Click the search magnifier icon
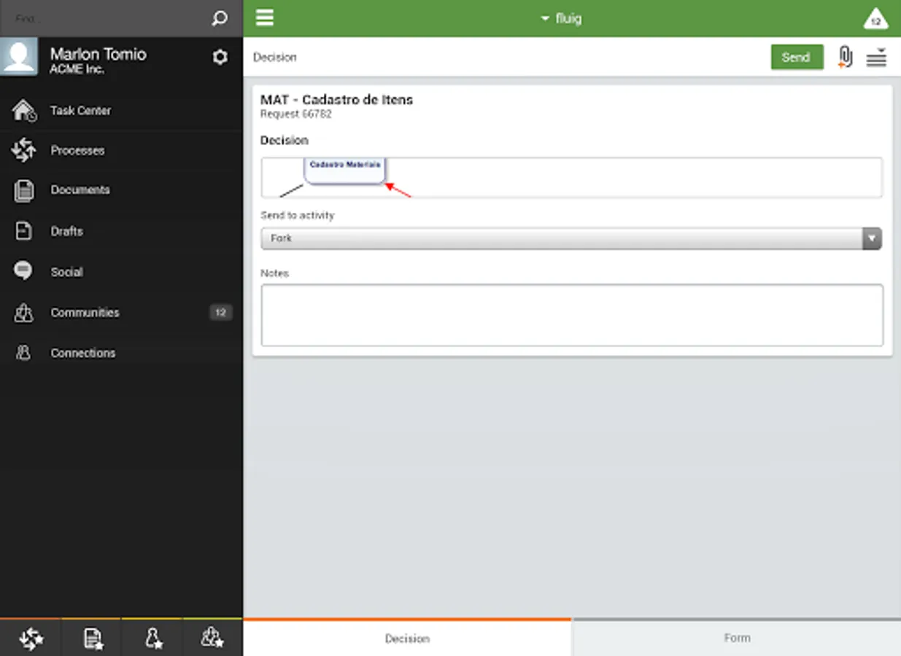The image size is (901, 656). [x=220, y=18]
